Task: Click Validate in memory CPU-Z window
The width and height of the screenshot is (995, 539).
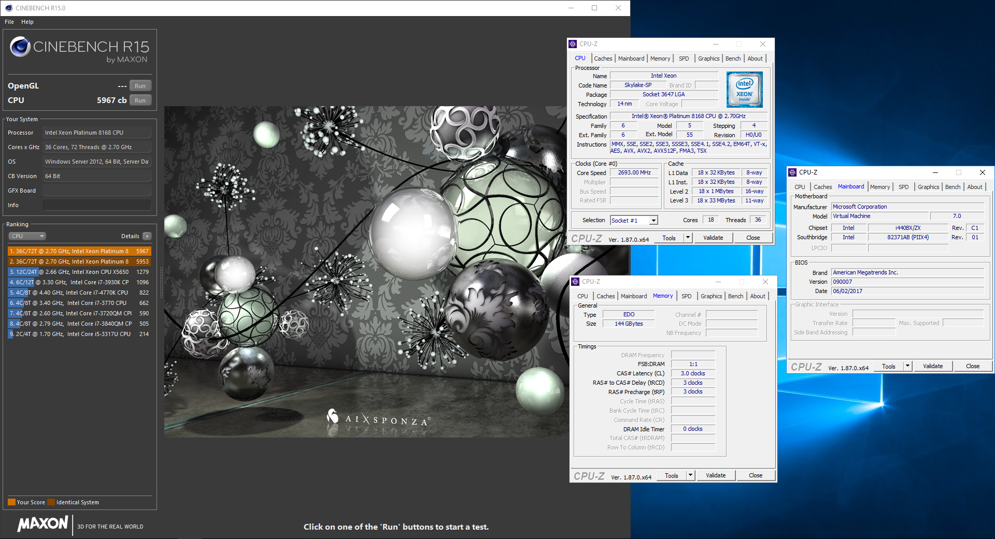Action: (716, 476)
